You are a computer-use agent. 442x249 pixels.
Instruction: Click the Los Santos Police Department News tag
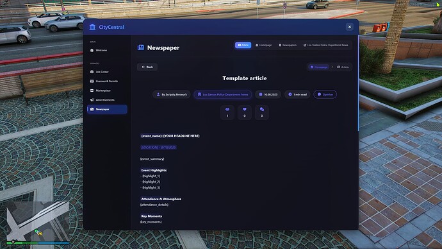[x=223, y=94]
